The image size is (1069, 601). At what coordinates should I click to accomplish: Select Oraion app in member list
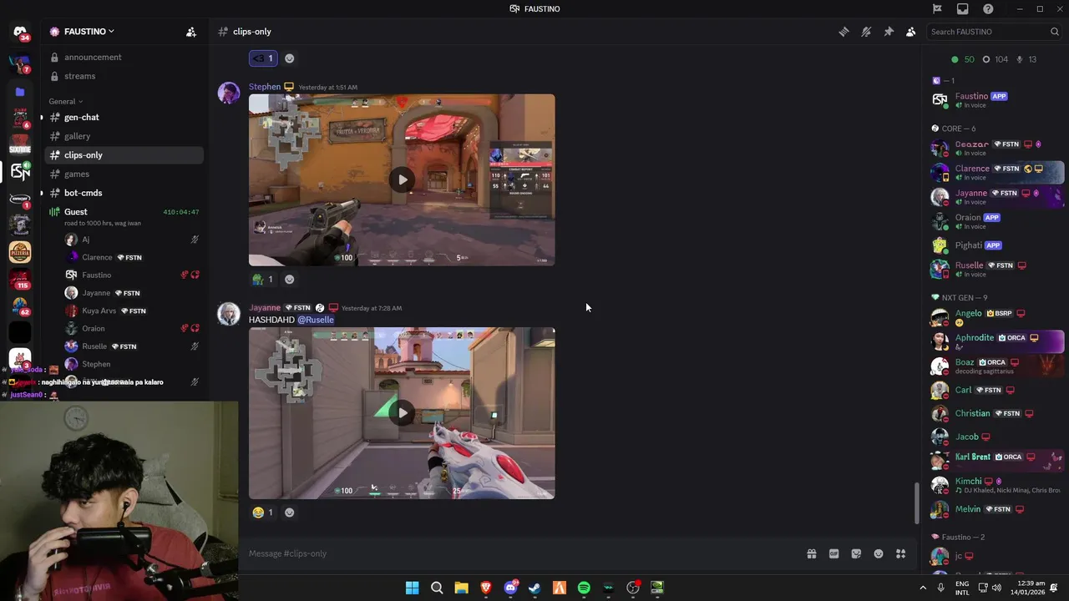[996, 221]
